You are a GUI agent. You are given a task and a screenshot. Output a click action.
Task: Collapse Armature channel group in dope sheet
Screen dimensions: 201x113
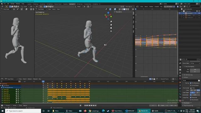coord(1,86)
